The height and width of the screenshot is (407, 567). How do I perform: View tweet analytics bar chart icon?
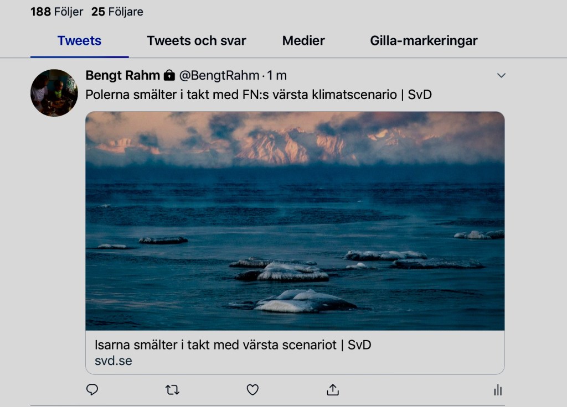click(x=497, y=390)
